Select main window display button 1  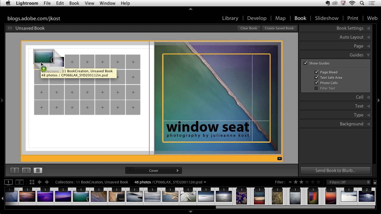(8, 182)
